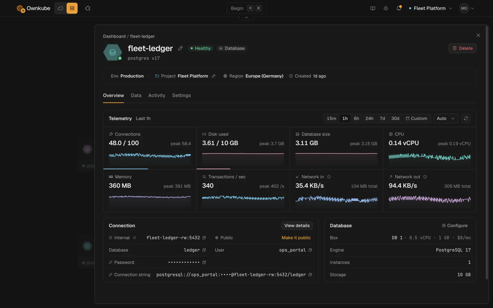Open the Begin command search box
This screenshot has width=493, height=308.
tap(246, 8)
